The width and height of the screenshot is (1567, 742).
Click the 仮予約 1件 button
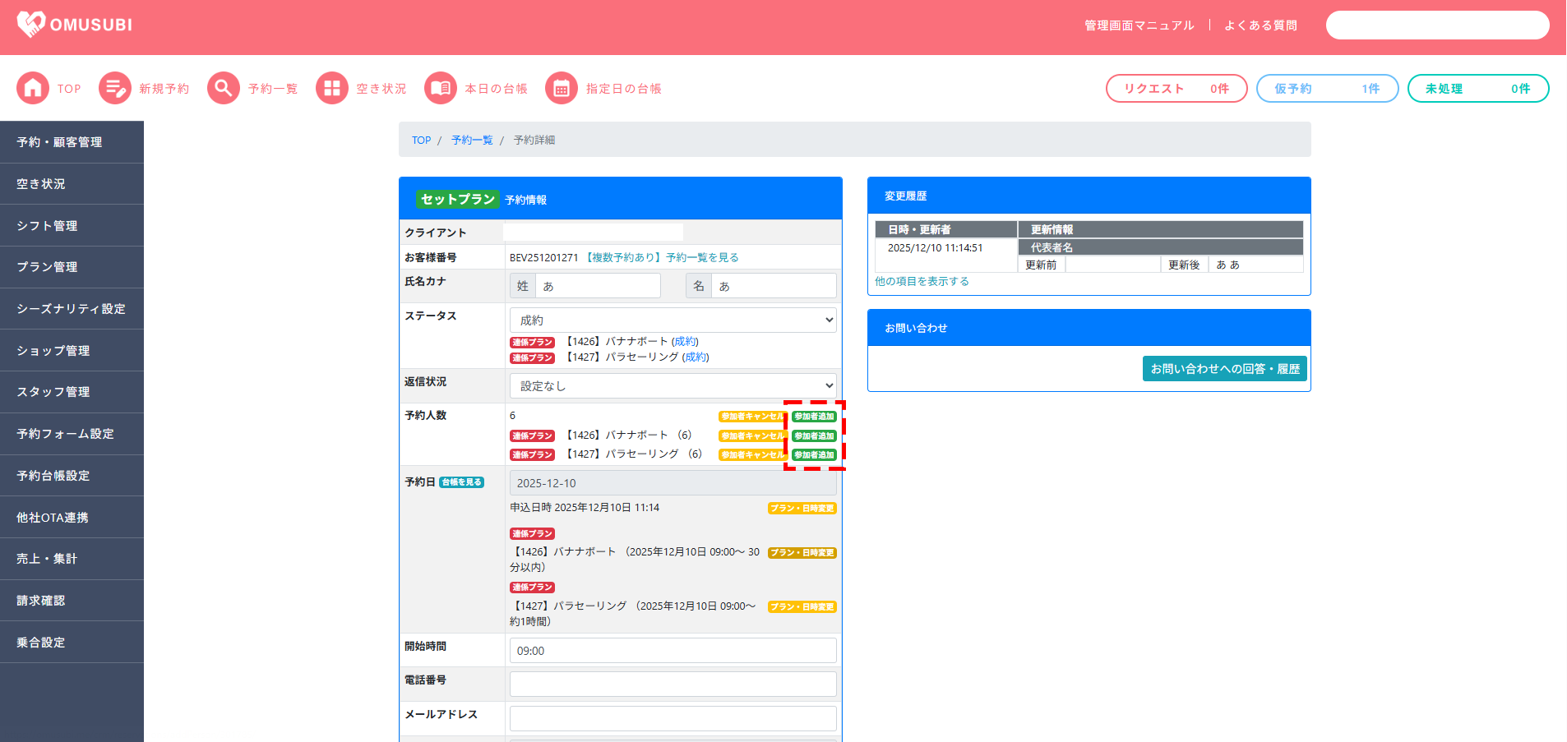(1326, 89)
